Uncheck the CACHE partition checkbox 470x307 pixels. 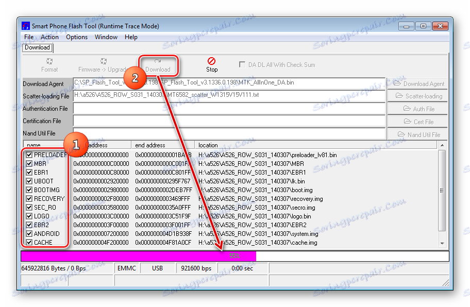click(x=29, y=242)
